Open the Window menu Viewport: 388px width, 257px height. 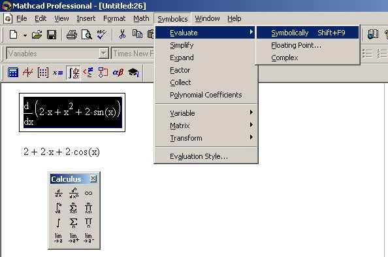coord(207,18)
